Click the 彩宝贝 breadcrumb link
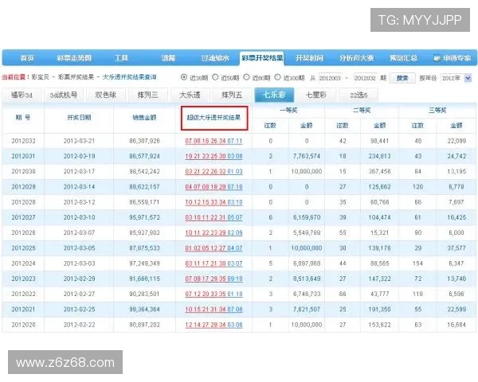The width and height of the screenshot is (478, 382). (x=40, y=77)
